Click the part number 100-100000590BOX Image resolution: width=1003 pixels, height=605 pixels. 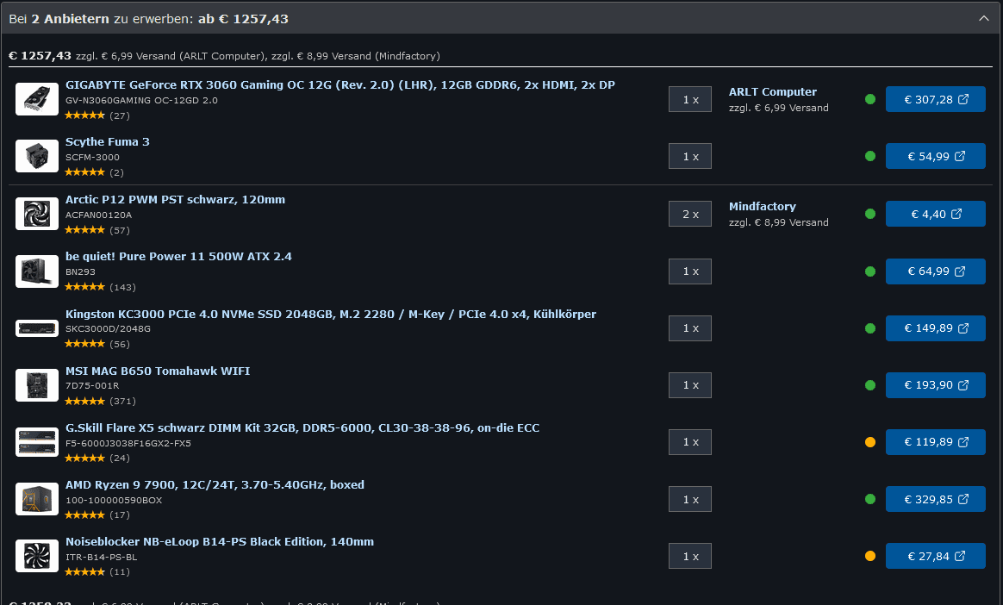click(114, 500)
